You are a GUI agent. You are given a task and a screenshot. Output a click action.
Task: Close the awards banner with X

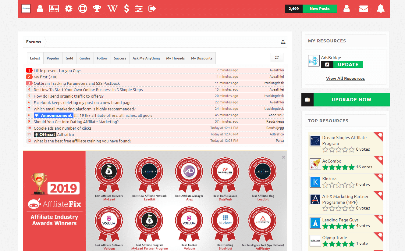pyautogui.click(x=283, y=157)
